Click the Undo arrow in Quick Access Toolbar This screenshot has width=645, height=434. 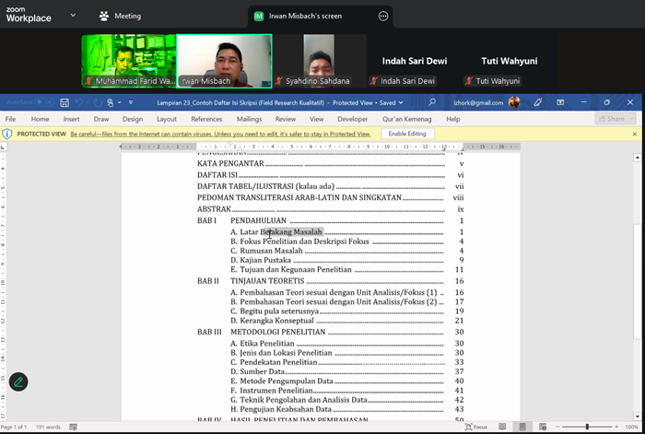(78, 103)
